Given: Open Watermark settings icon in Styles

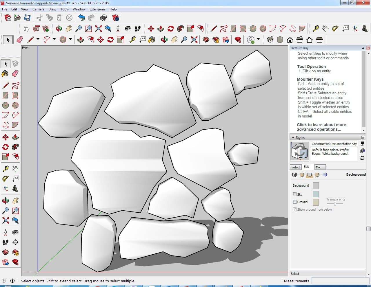Looking at the screenshot, I should [x=317, y=174].
